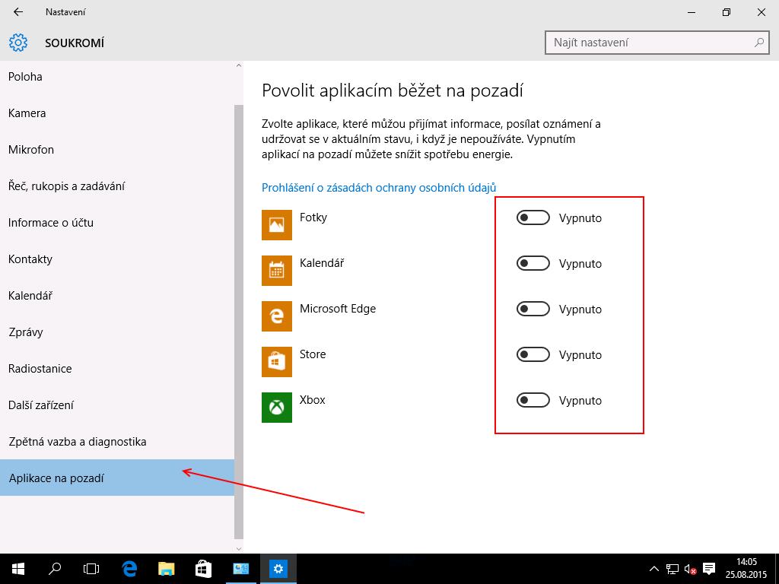Viewport: 779px width, 584px height.
Task: Open the Kamera privacy section
Action: coord(27,113)
